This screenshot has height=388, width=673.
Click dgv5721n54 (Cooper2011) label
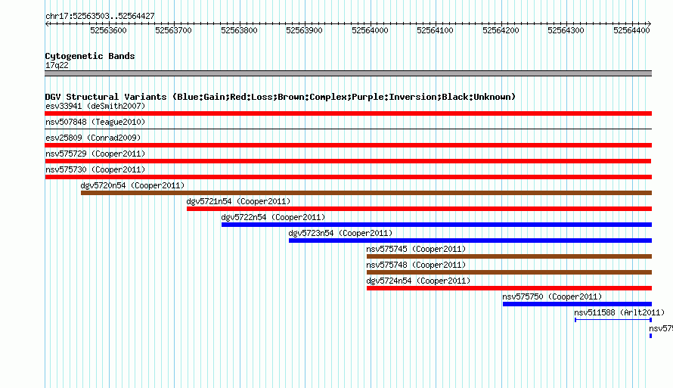point(239,201)
